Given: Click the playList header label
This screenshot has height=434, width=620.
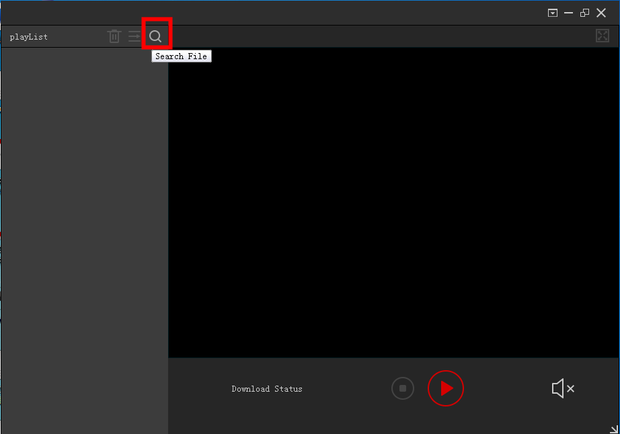Looking at the screenshot, I should point(29,37).
